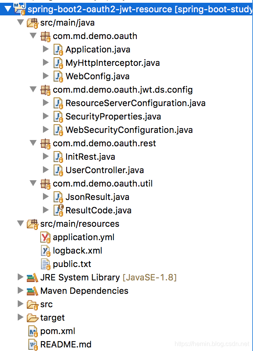Click the package icon for com.md.demo.oauth.rest
Screen dimensions: 253x351
pos(46,143)
